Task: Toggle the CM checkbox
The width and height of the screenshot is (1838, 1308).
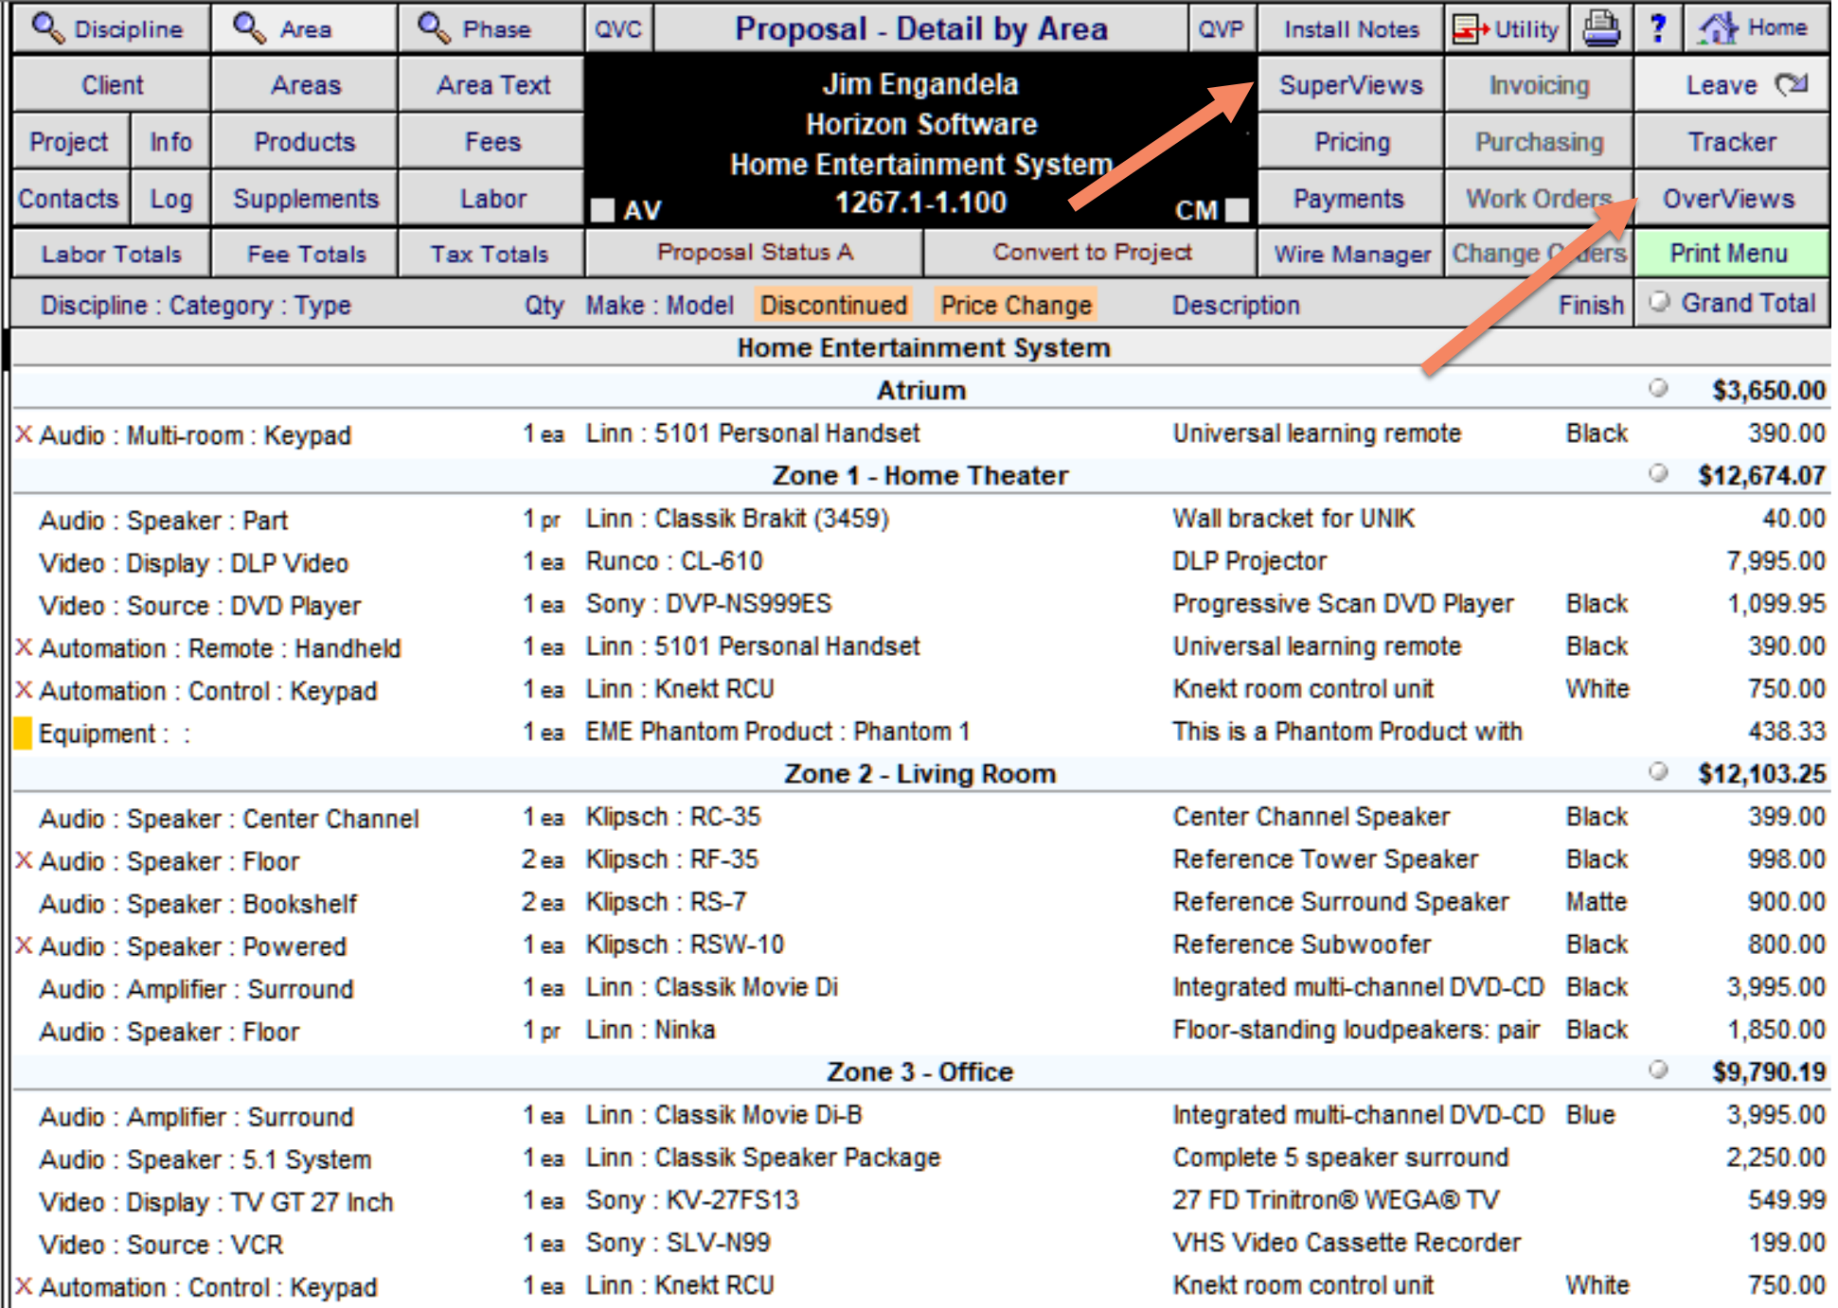Action: [x=1237, y=209]
